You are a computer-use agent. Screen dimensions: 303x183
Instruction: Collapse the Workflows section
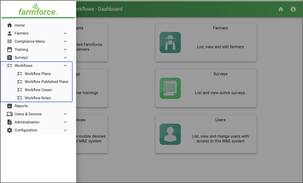coord(65,65)
